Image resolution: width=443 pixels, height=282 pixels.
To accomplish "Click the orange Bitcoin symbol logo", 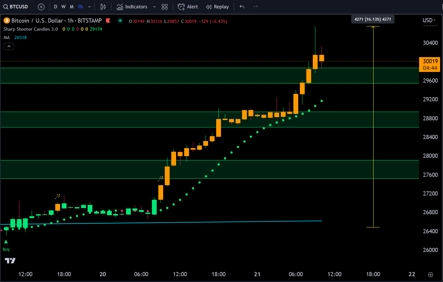I will 7,21.
